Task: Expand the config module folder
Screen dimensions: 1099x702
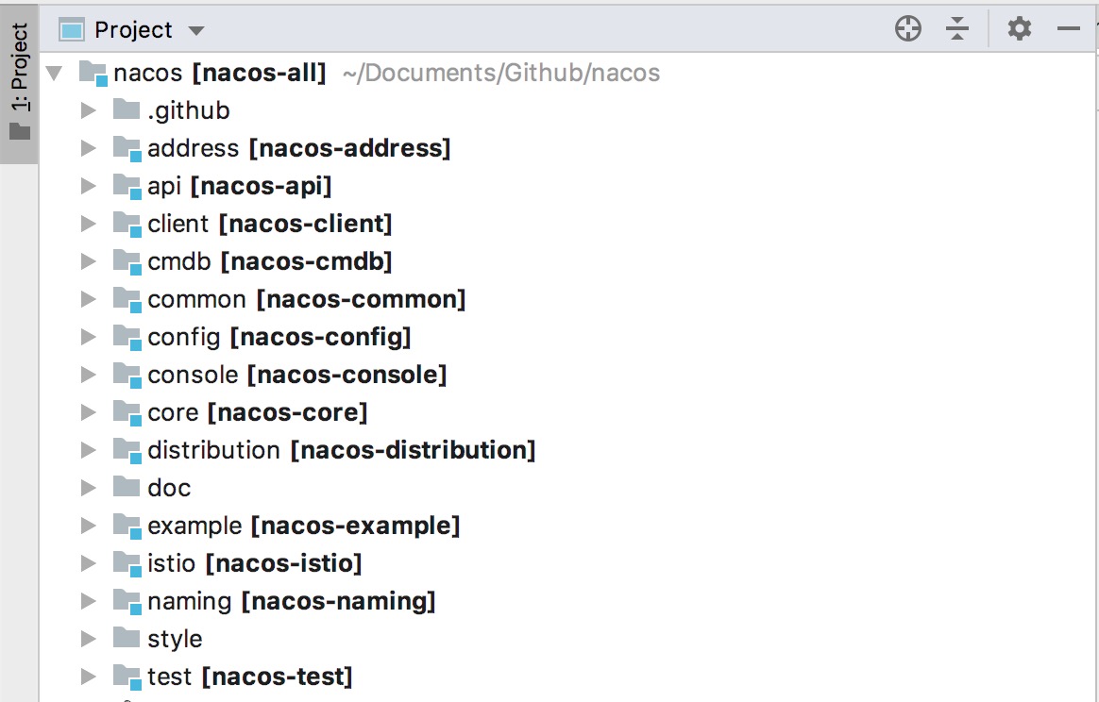Action: [88, 337]
